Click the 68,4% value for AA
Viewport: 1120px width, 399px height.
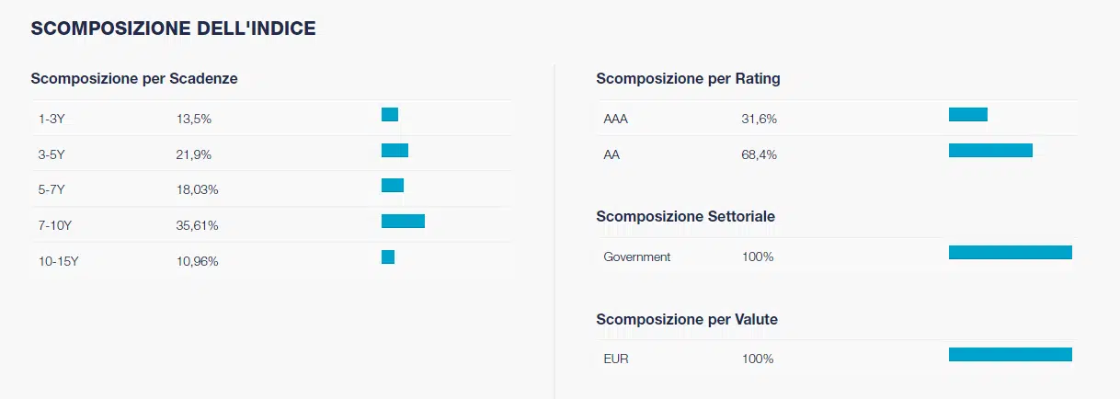click(x=759, y=154)
